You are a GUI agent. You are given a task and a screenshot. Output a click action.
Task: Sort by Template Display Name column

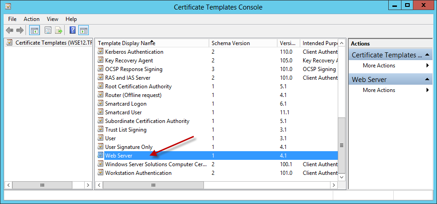pos(127,43)
